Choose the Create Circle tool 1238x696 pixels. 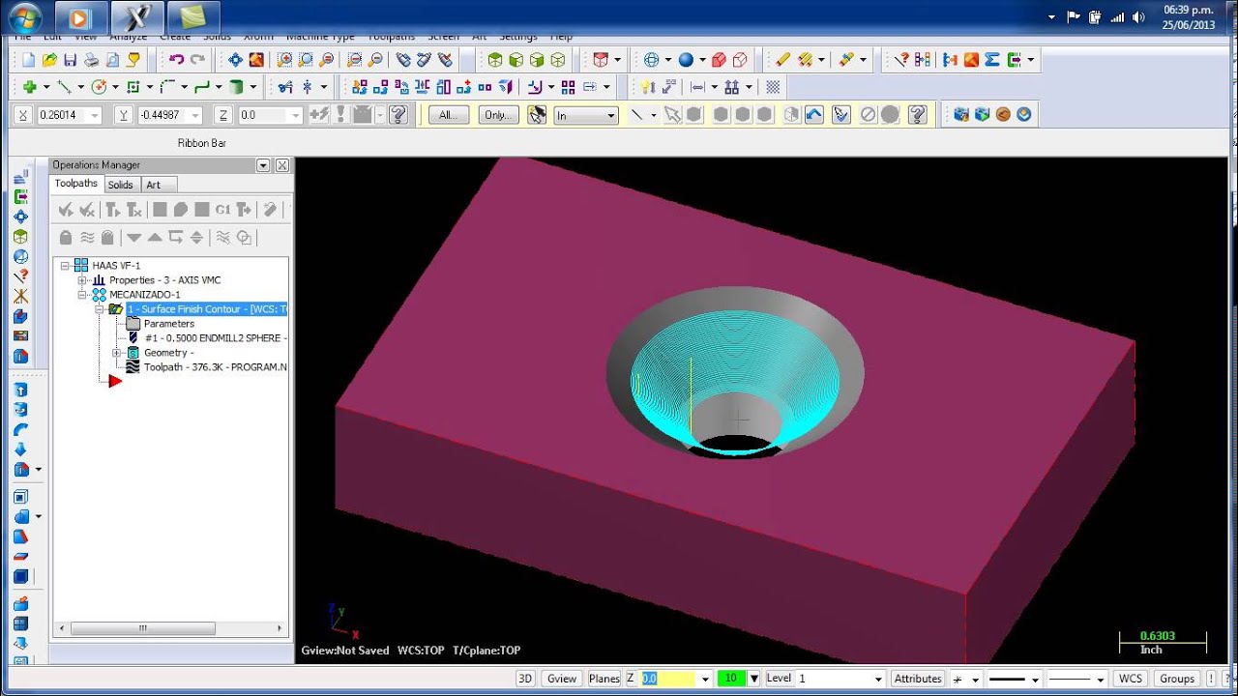tap(99, 87)
